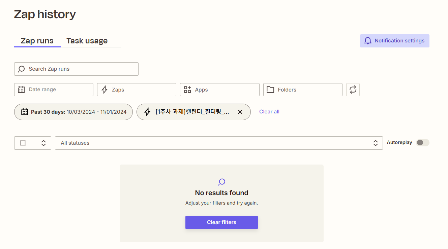This screenshot has width=448, height=249.
Task: Click the Zap history heading
Action: coord(45,14)
